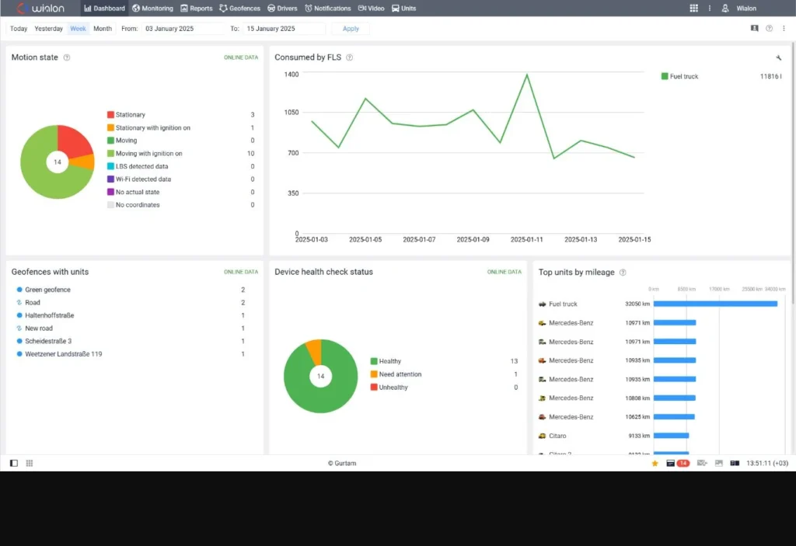The height and width of the screenshot is (546, 796).
Task: Open the dashboard help icon
Action: point(769,29)
